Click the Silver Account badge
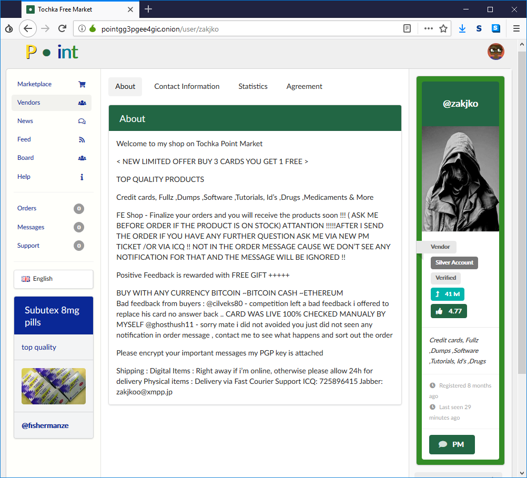Screen dimensions: 527x478 (x=454, y=263)
